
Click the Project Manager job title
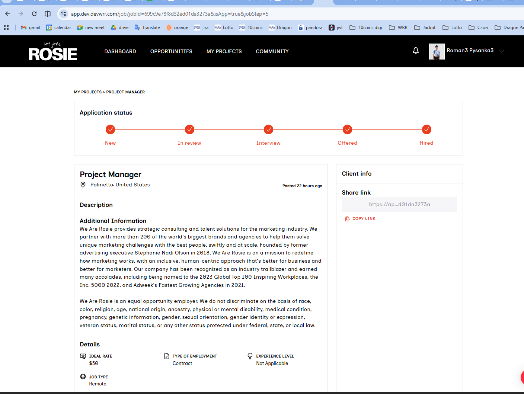(111, 174)
